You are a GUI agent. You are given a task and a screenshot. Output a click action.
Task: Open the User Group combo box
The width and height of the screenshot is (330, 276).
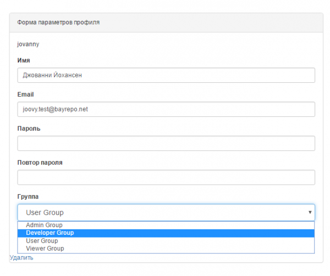(166, 212)
